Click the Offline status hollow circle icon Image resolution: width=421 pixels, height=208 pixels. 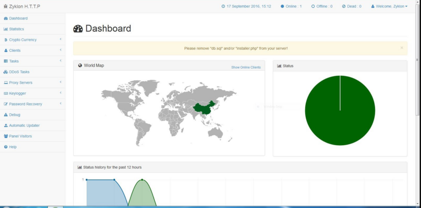pyautogui.click(x=313, y=6)
